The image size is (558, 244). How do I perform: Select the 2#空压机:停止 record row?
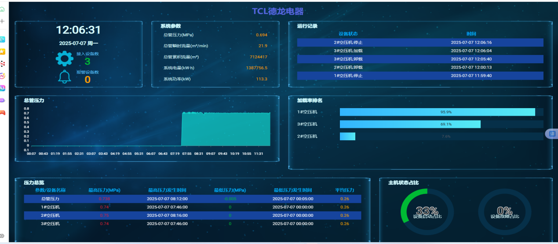420,43
